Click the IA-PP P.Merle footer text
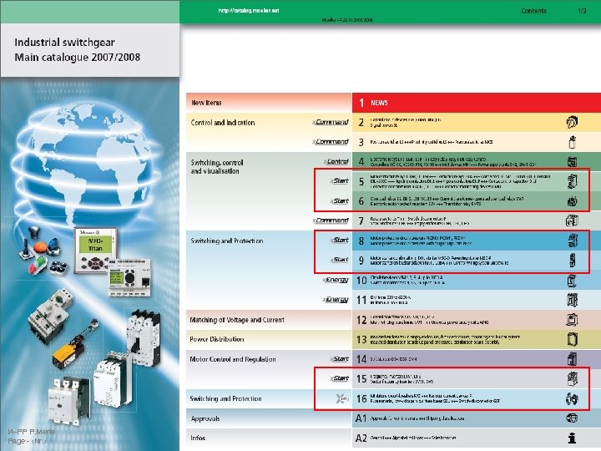 (31, 432)
